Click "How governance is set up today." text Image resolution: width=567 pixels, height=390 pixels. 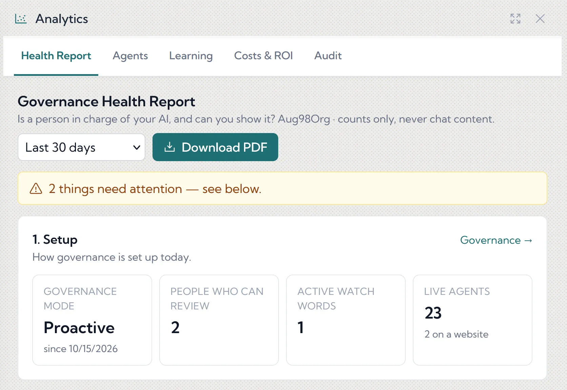[112, 257]
